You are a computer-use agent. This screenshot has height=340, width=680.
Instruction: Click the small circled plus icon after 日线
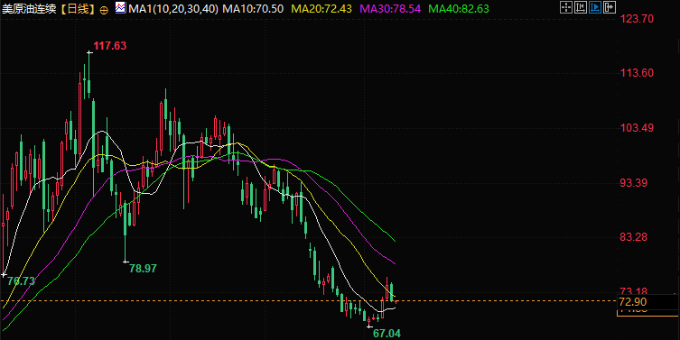[x=104, y=10]
